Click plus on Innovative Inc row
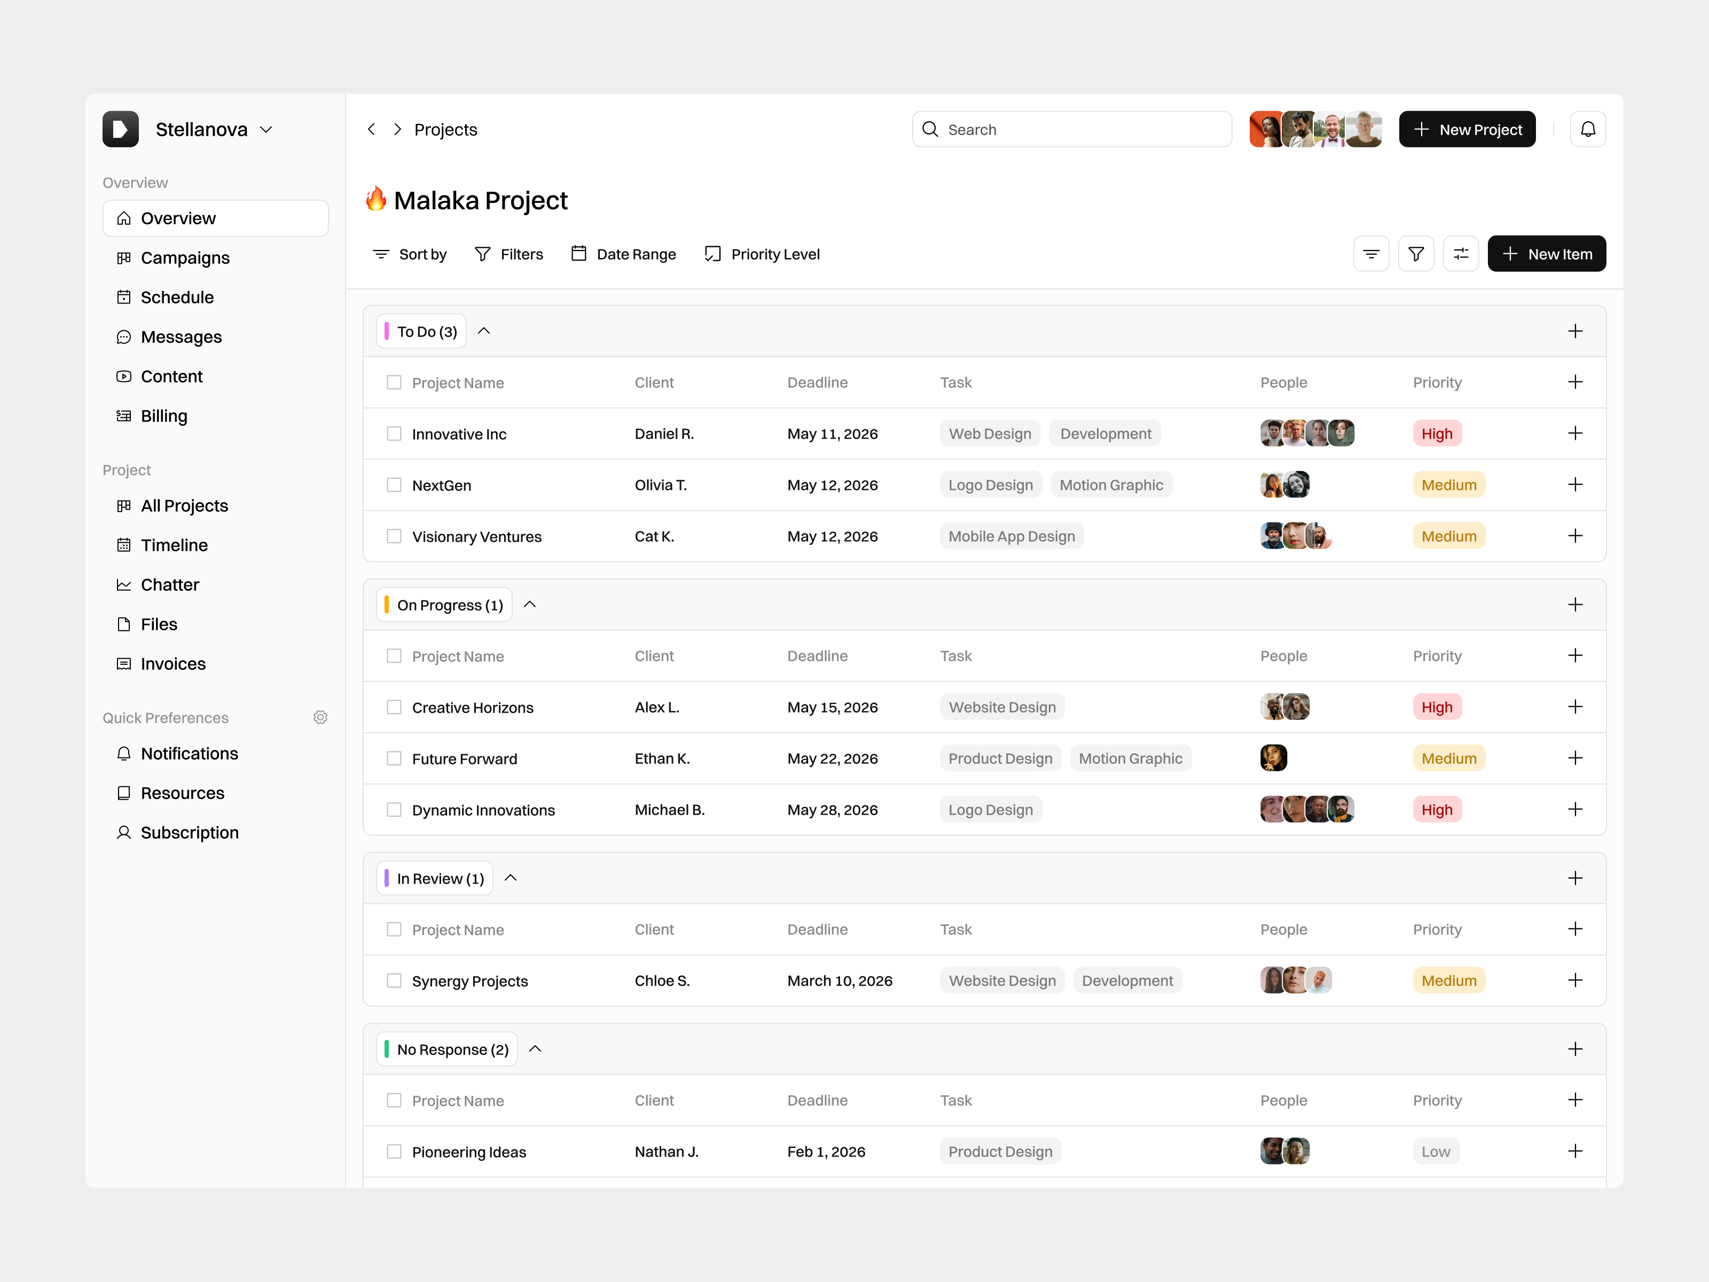1709x1282 pixels. click(x=1574, y=434)
